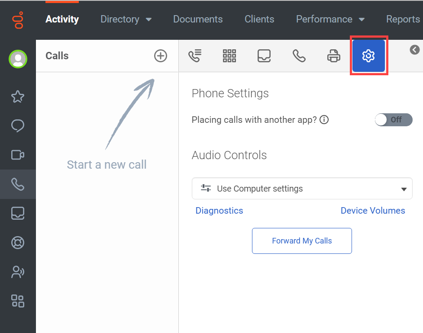Open the dialpad grid icon
This screenshot has width=423, height=333.
229,56
